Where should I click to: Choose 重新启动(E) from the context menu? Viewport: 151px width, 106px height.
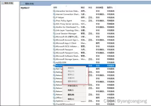73,81
